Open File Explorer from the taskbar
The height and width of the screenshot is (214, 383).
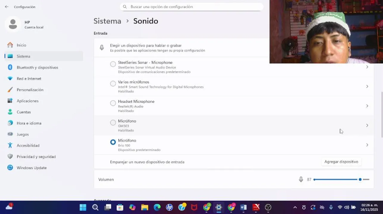click(x=145, y=207)
